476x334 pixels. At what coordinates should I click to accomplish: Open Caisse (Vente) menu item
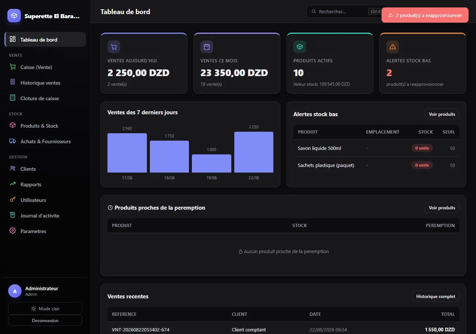[x=45, y=67]
